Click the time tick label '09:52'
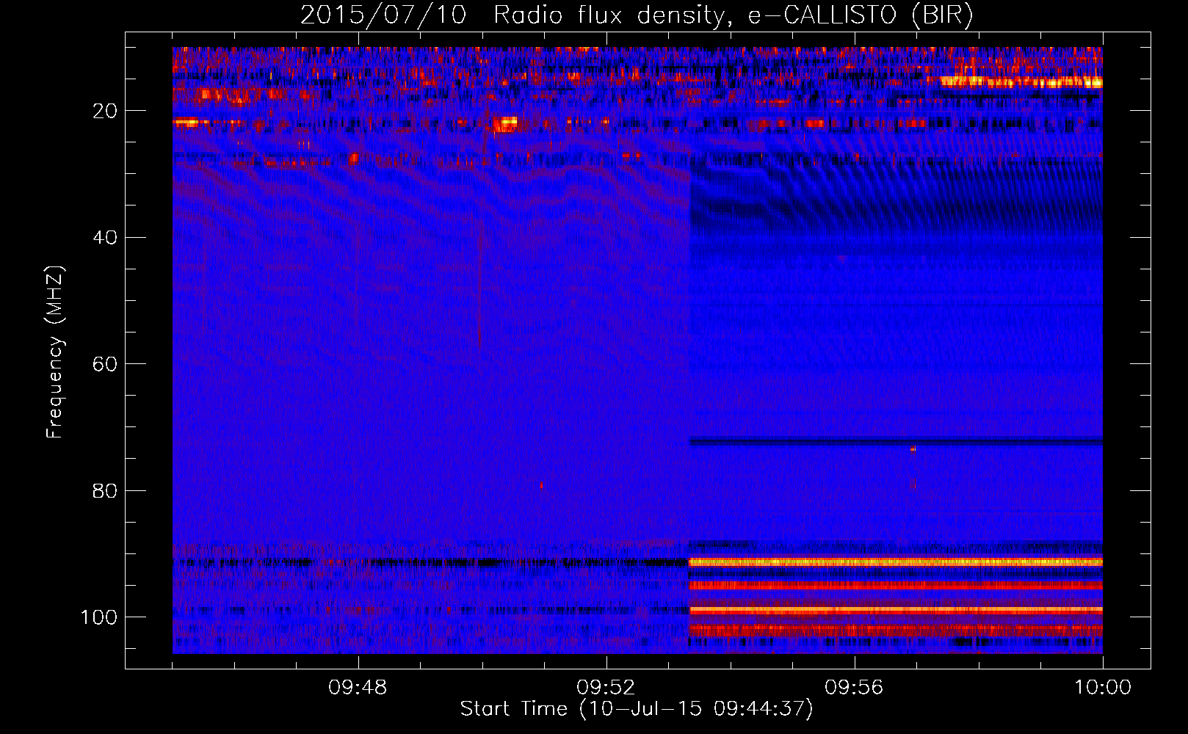Screen dimensions: 1188x734 click(606, 688)
